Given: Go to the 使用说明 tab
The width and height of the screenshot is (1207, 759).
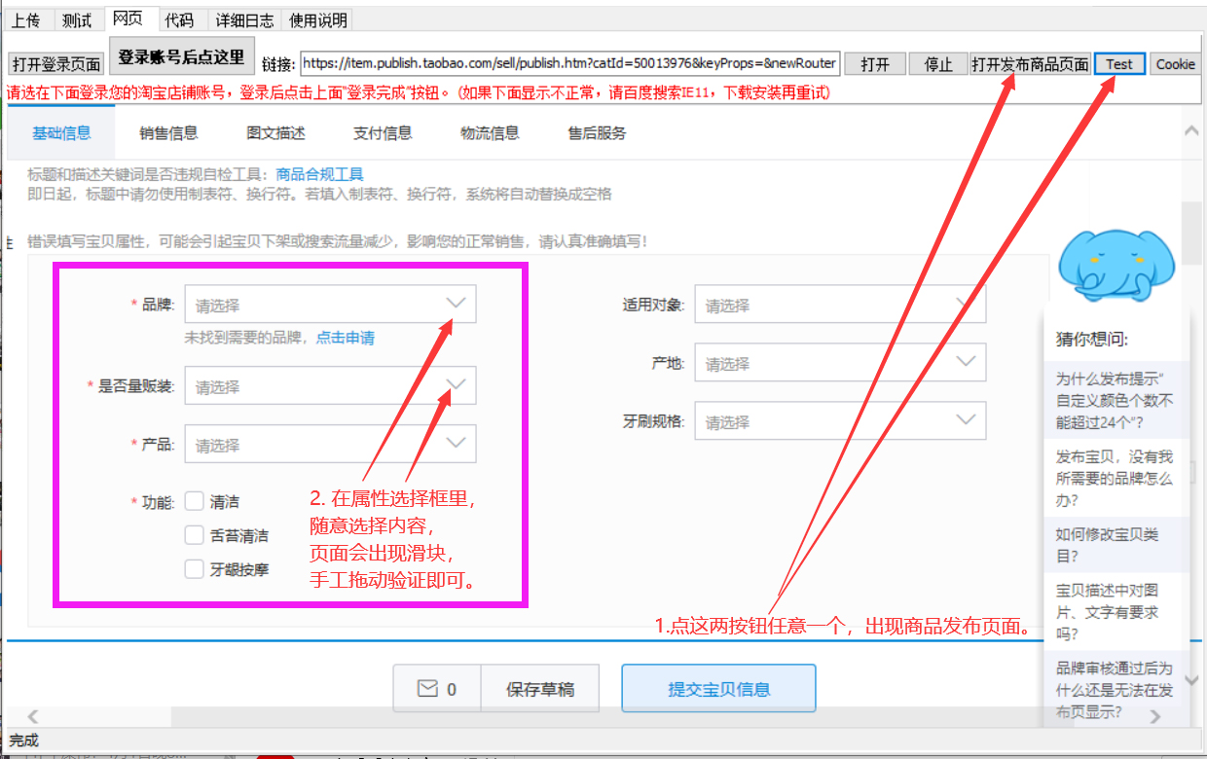Looking at the screenshot, I should [x=317, y=20].
